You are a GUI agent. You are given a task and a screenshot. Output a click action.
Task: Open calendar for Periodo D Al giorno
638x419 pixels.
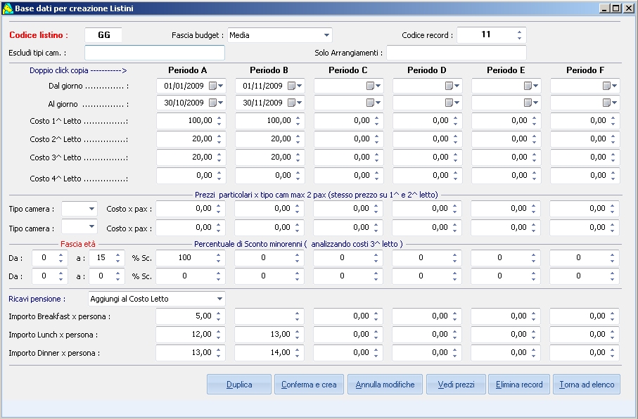tap(452, 103)
